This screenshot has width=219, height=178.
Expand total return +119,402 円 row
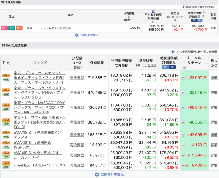point(183,165)
